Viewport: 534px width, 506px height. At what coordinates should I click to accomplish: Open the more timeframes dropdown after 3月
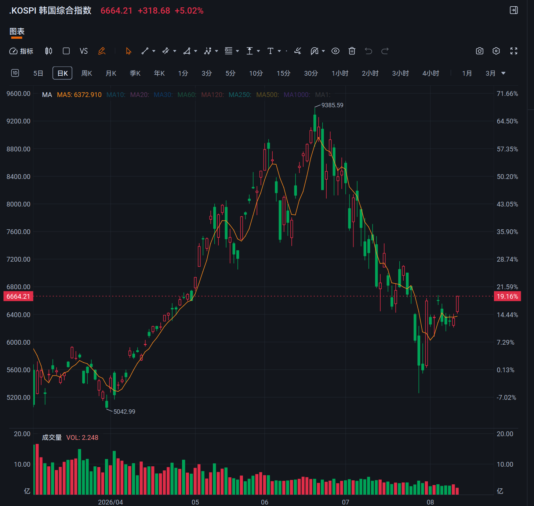coord(504,73)
